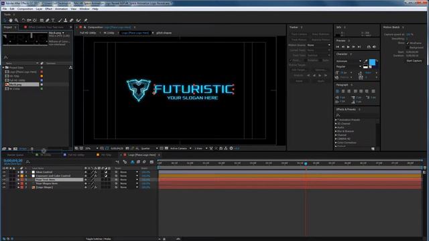Hide the Your Slogan Here layer

4,183
